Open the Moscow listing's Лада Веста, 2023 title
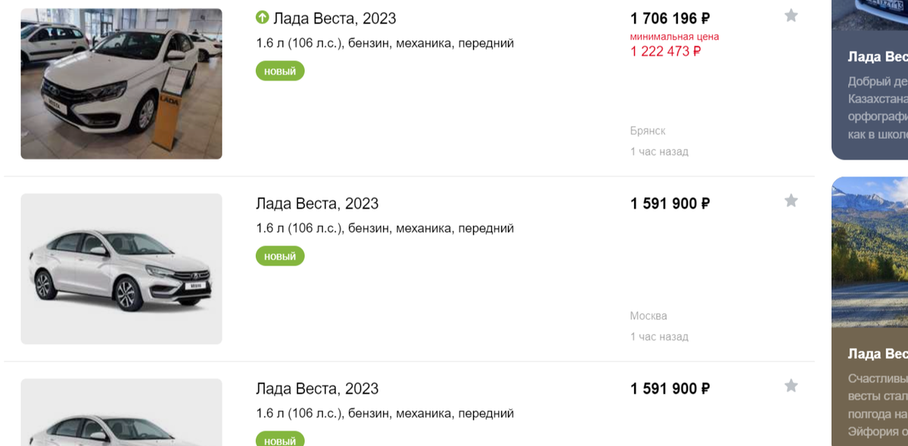Screen dimensions: 908x446 317,203
